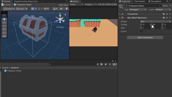Click search by type icon in Project panel

(x=102, y=64)
